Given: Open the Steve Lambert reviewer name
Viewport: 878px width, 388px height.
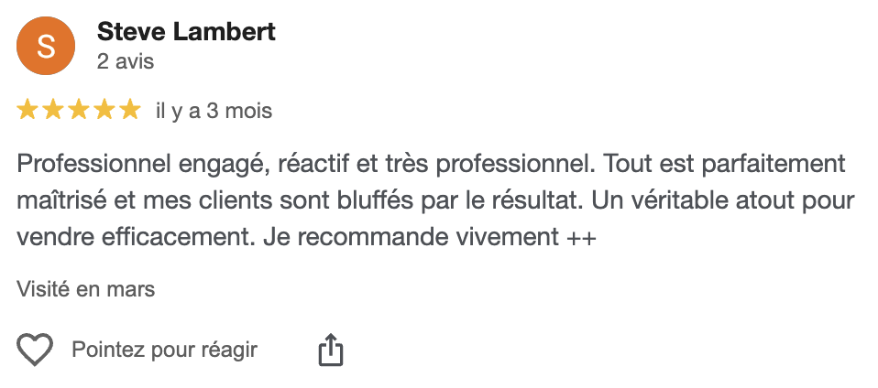Looking at the screenshot, I should pyautogui.click(x=186, y=31).
